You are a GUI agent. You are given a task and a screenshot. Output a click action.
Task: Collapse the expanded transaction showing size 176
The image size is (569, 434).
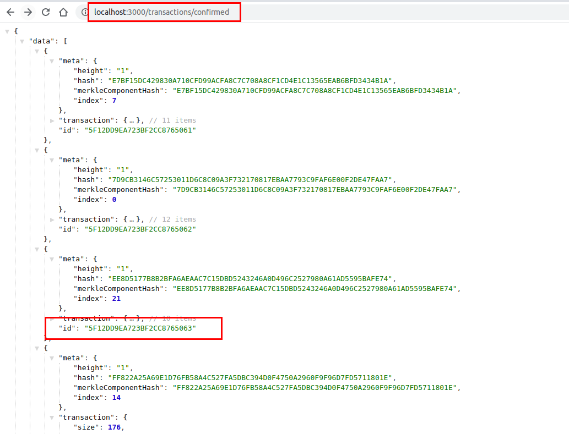coord(52,417)
